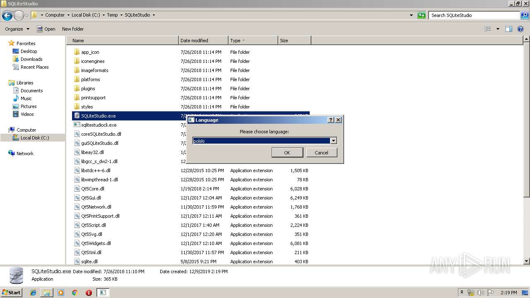Sort by the Date modified column header
The width and height of the screenshot is (530, 298).
203,41
